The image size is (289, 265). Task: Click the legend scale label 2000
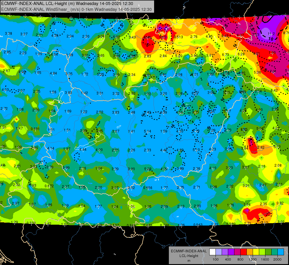pyautogui.click(x=277, y=259)
